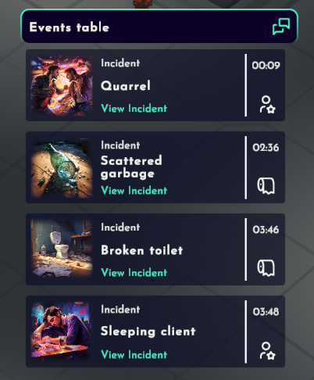Viewport: 314px width, 380px height.
Task: Click the paper roll icon on Scattered garbage
Action: point(266,186)
